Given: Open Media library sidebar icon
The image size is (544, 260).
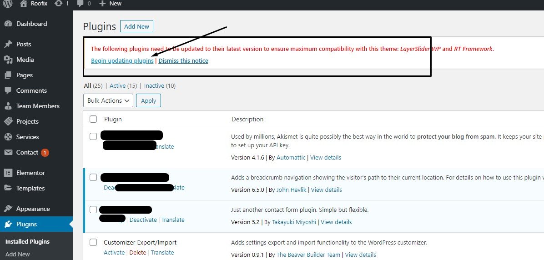Looking at the screenshot, I should (8, 60).
